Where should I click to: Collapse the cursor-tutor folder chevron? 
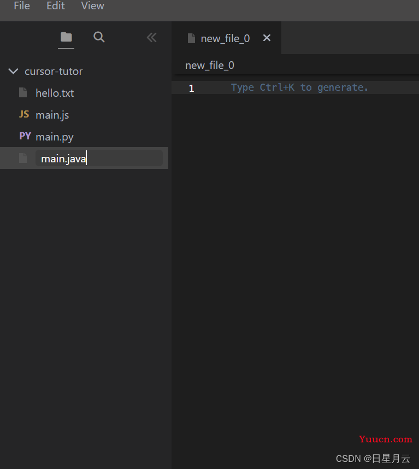[13, 71]
